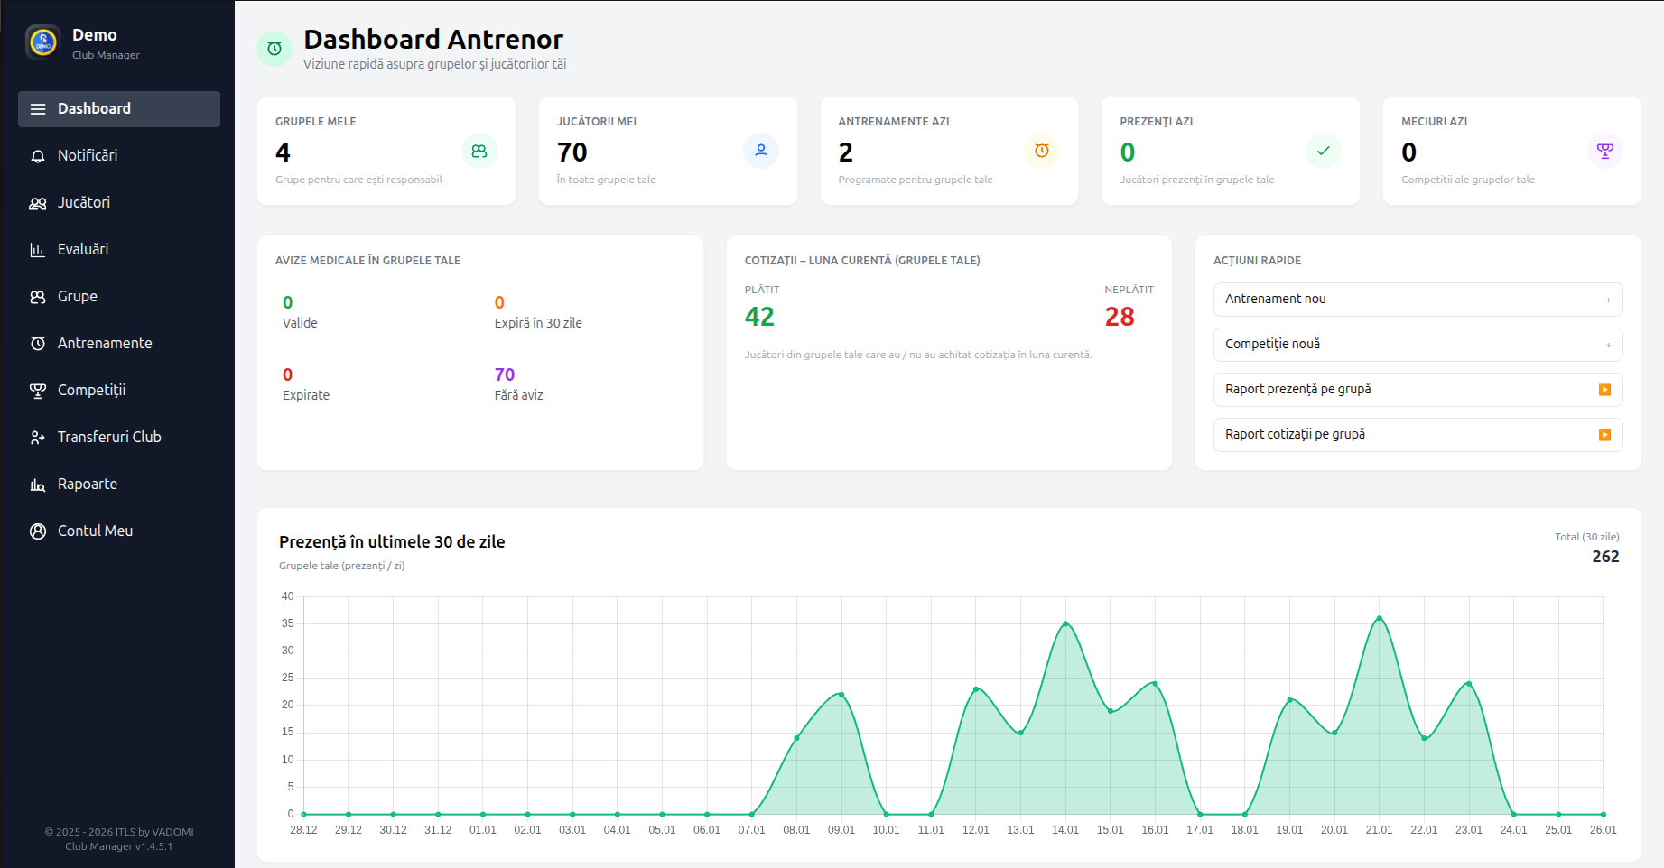1664x868 pixels.
Task: Click the orange stopwatch icon on Antrenamente Azi card
Action: tap(1042, 151)
